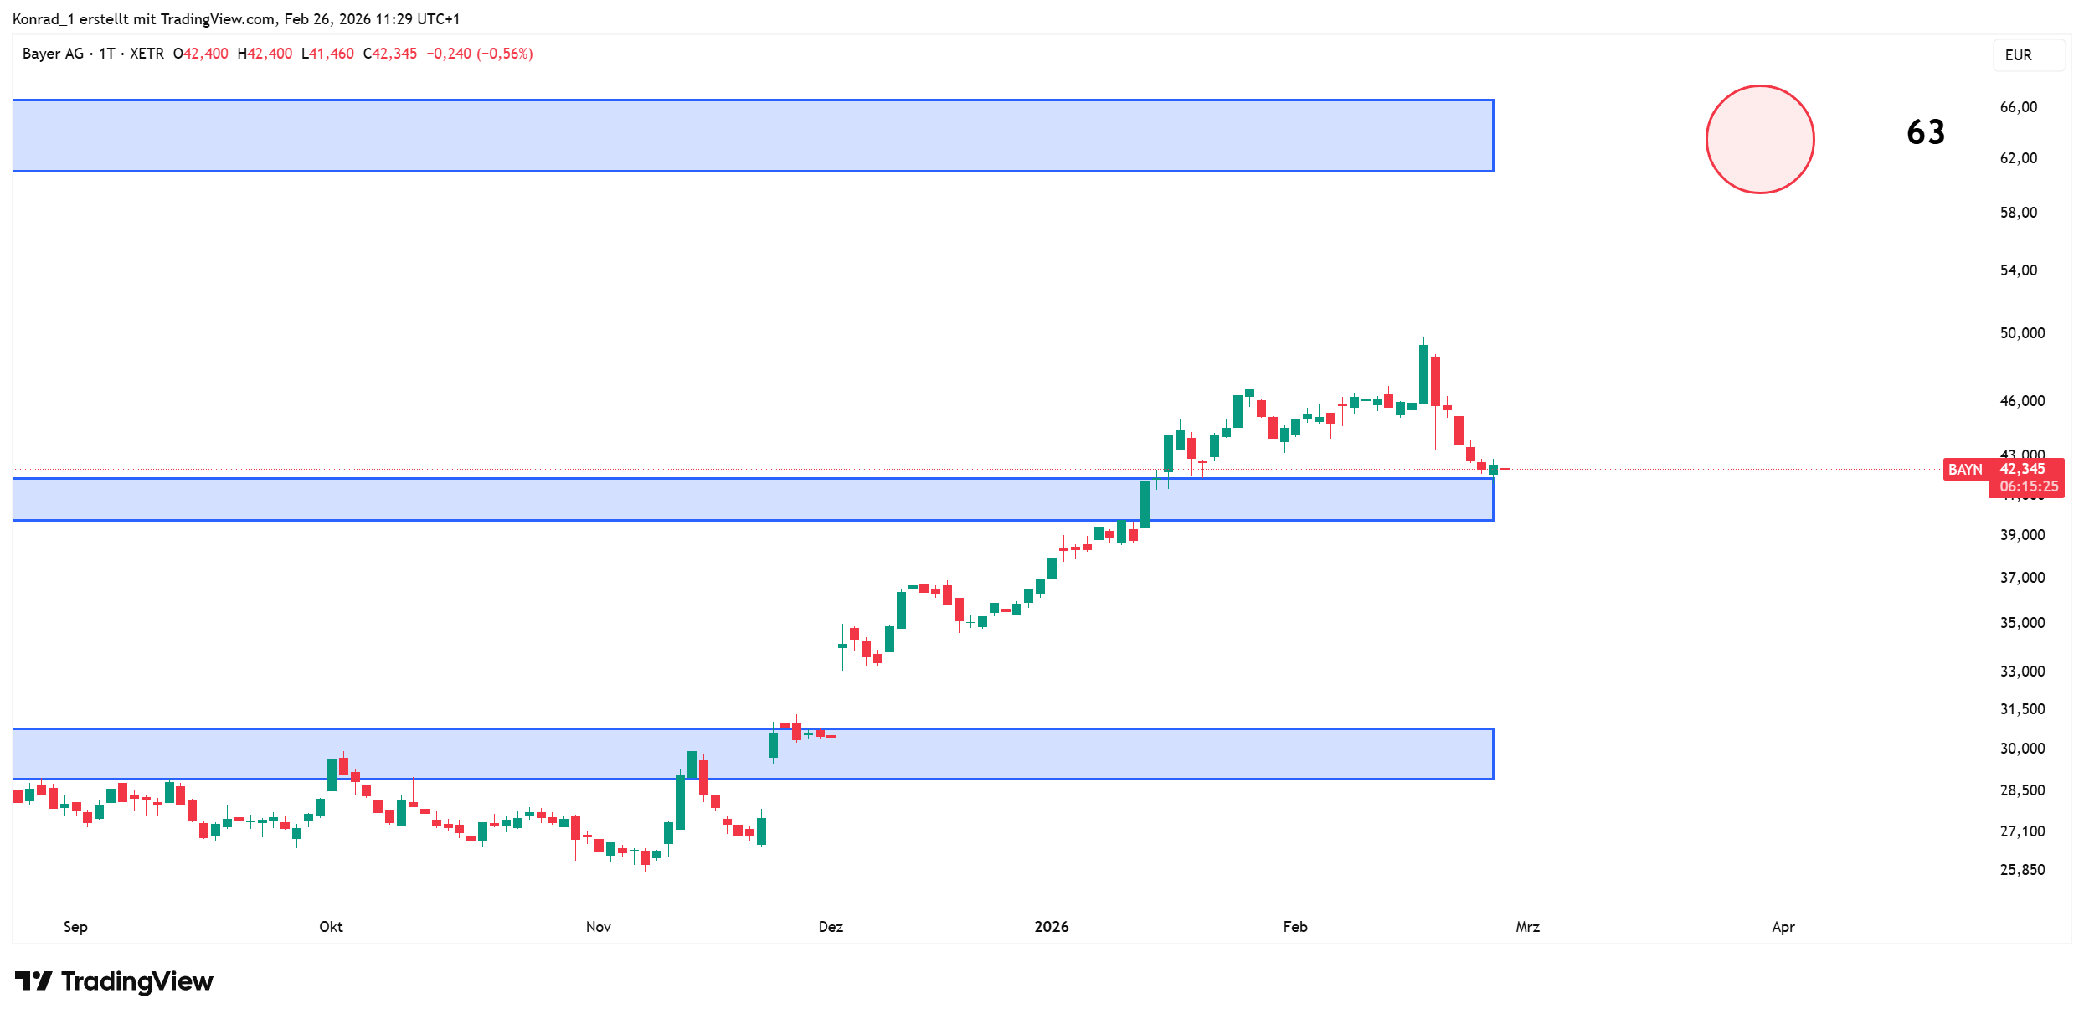Click the percent change value −0,56%
This screenshot has width=2084, height=1019.
[x=505, y=54]
